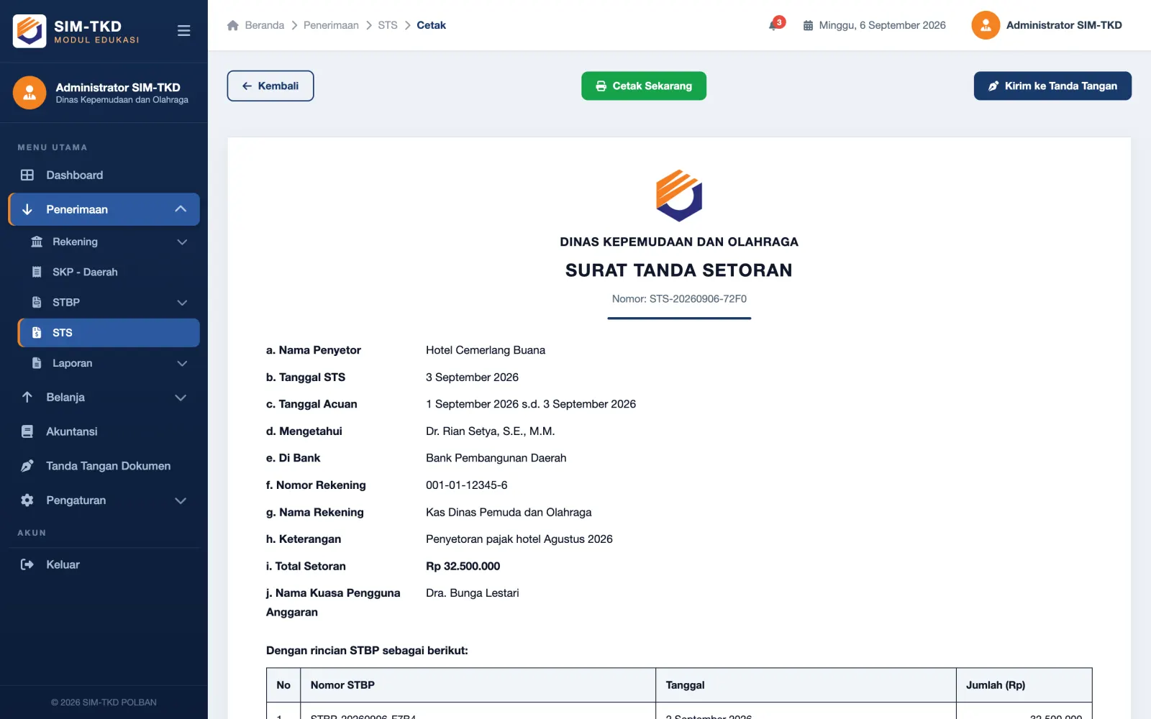
Task: Click the calendar icon beside the date
Action: click(x=808, y=25)
